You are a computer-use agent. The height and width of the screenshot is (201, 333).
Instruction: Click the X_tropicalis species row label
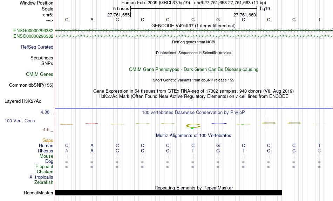(x=41, y=177)
